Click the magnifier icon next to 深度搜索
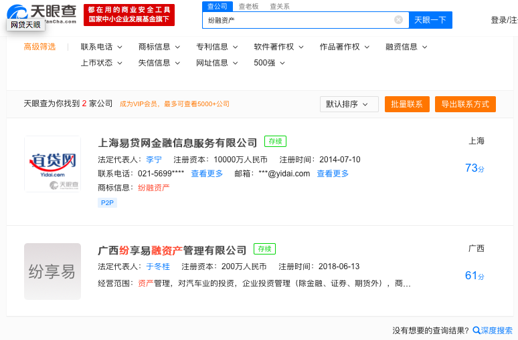 [x=477, y=330]
